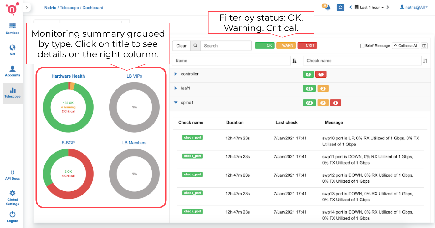Click the Logout power icon
This screenshot has height=228, width=435.
[x=12, y=217]
